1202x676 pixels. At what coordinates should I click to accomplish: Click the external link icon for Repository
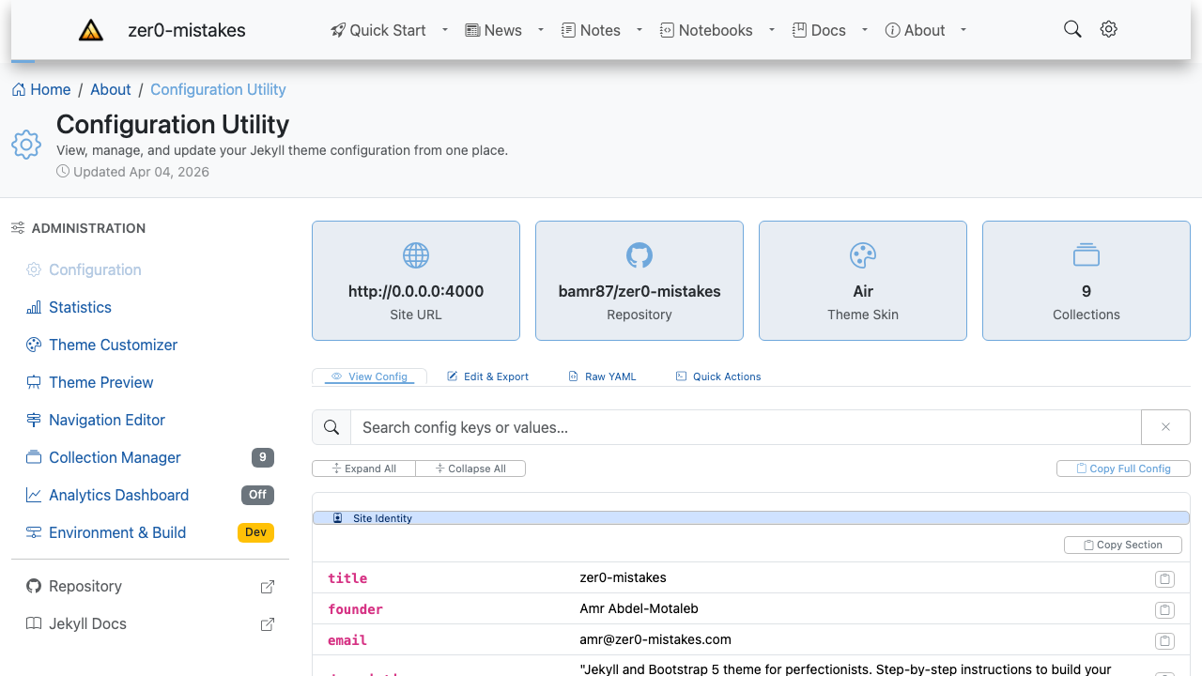pos(268,587)
